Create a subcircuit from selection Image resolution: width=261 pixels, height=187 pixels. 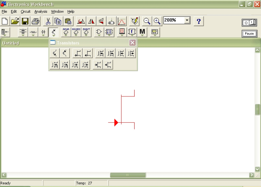pos(111,21)
